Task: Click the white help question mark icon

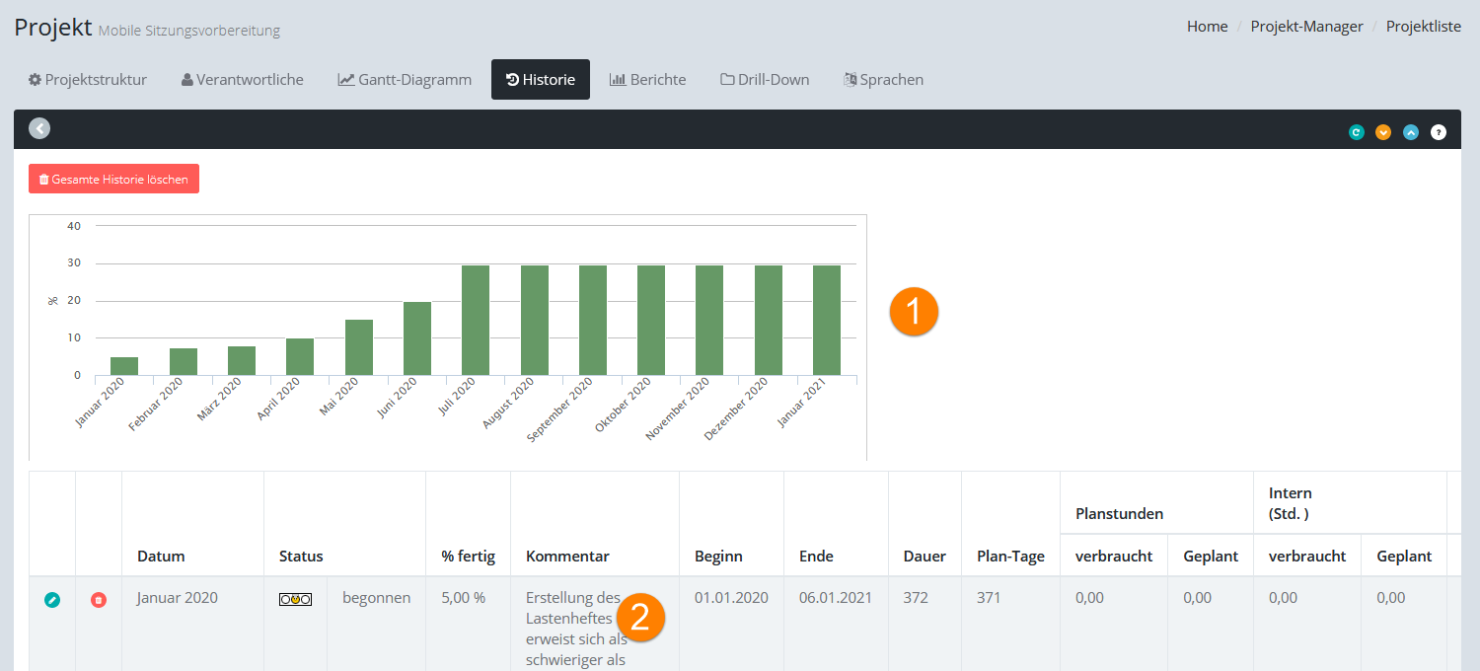Action: click(1439, 132)
